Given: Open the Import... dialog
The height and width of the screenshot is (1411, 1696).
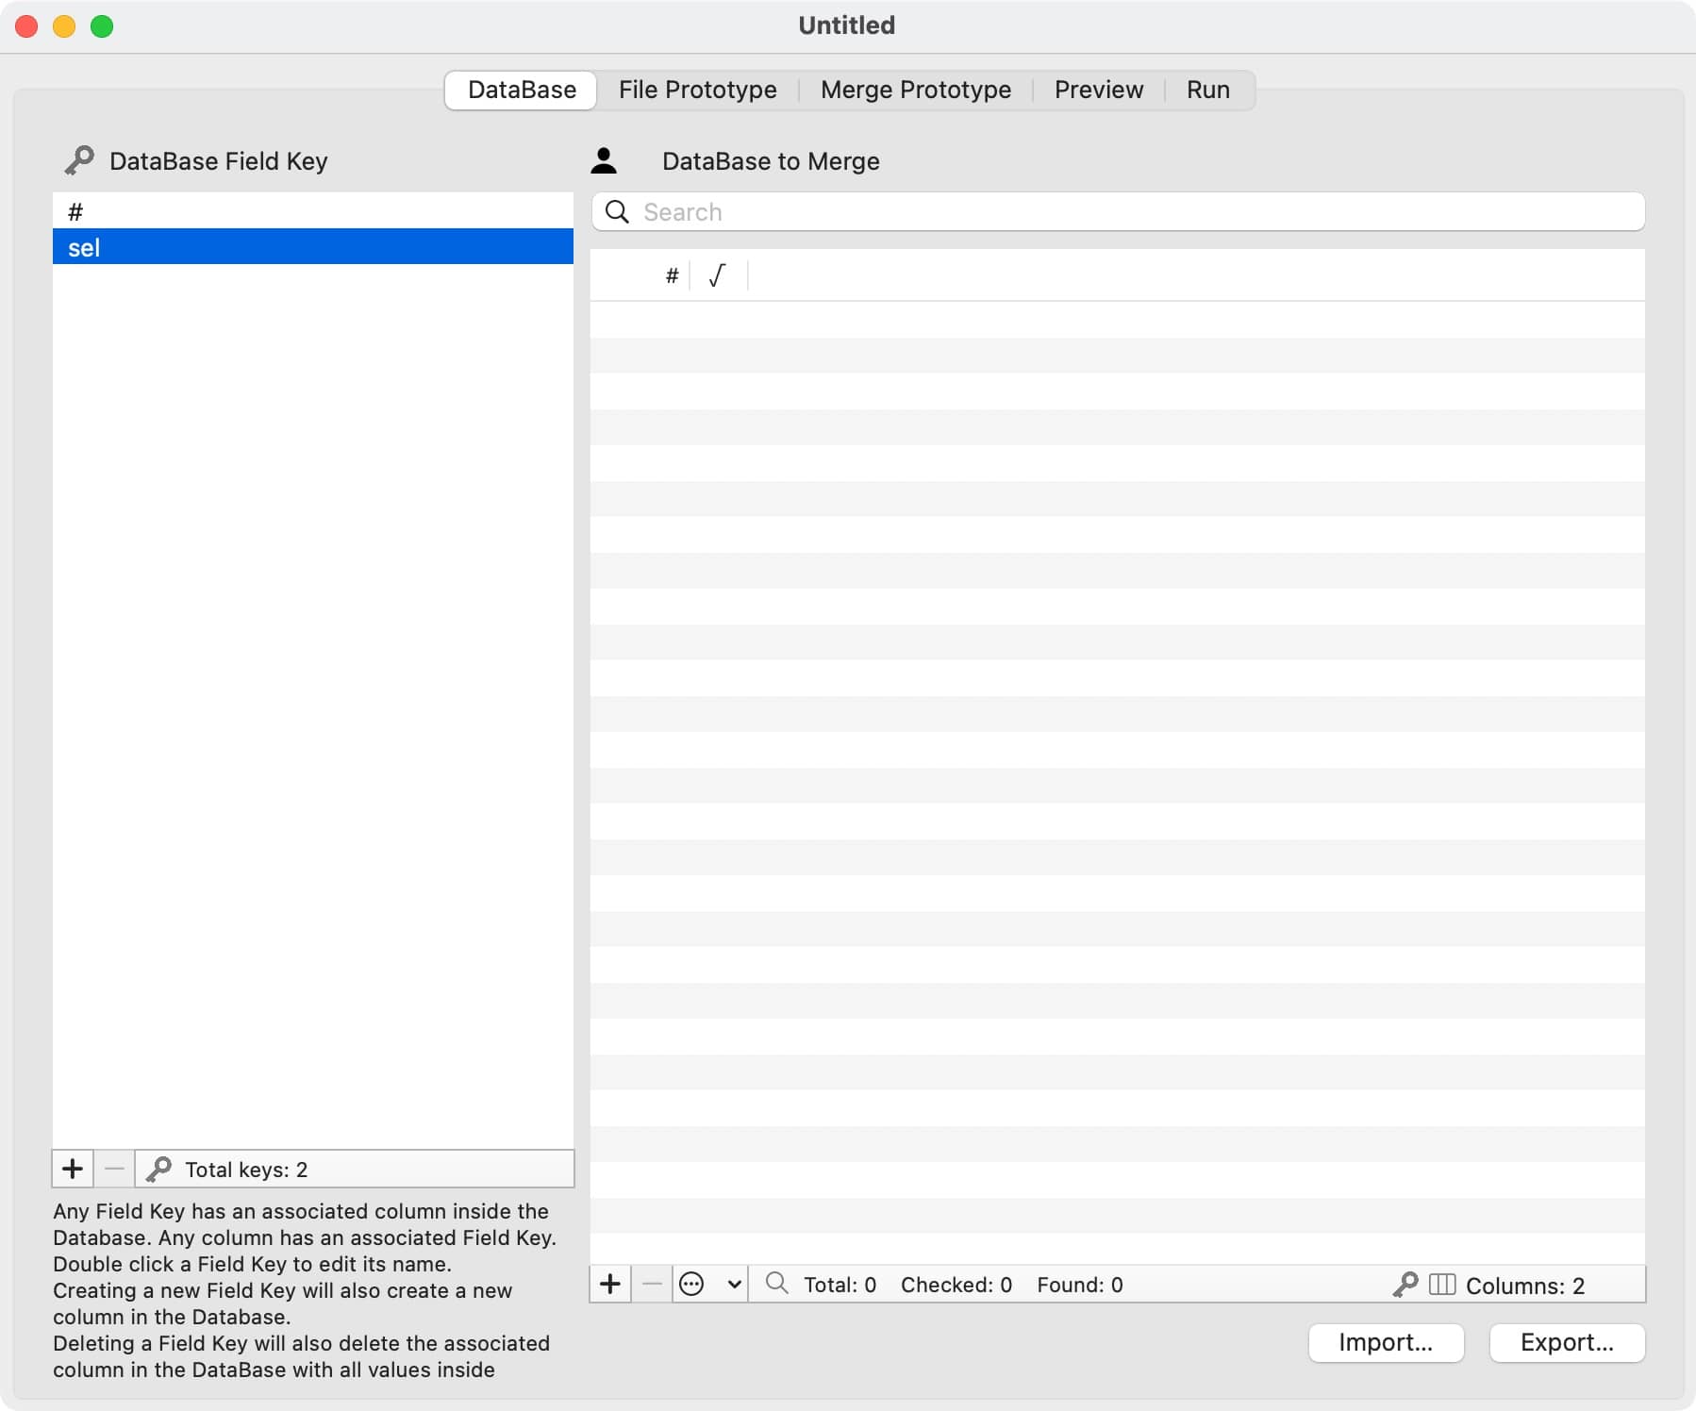Looking at the screenshot, I should (x=1386, y=1342).
